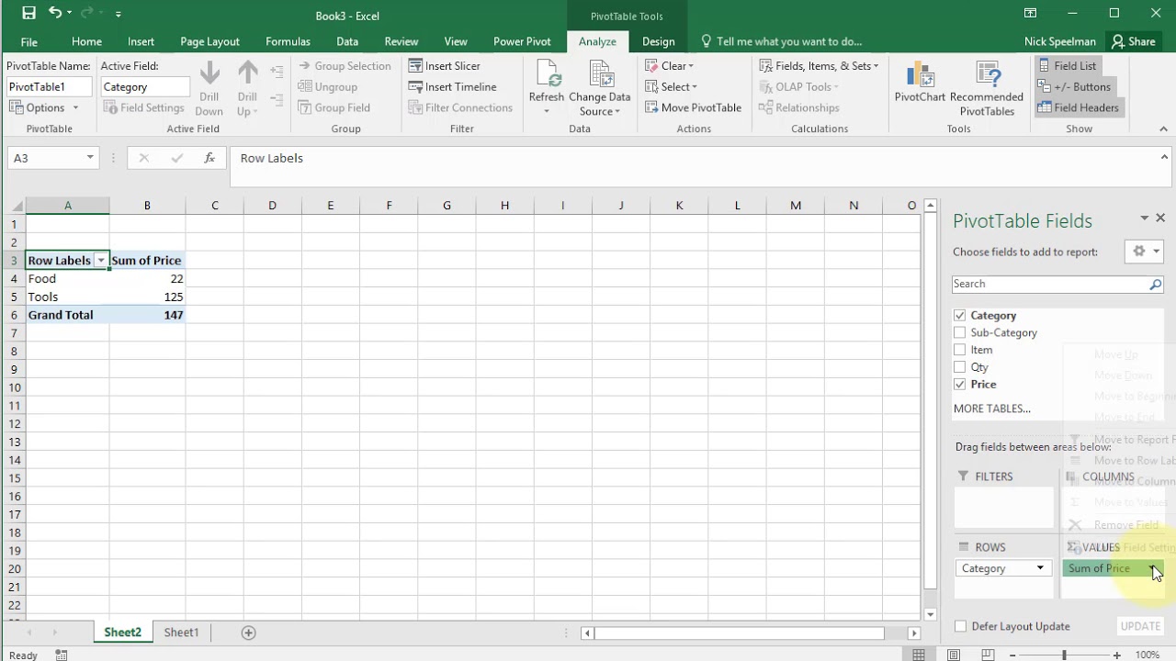
Task: Toggle the +/- Buttons display
Action: pyautogui.click(x=1074, y=87)
